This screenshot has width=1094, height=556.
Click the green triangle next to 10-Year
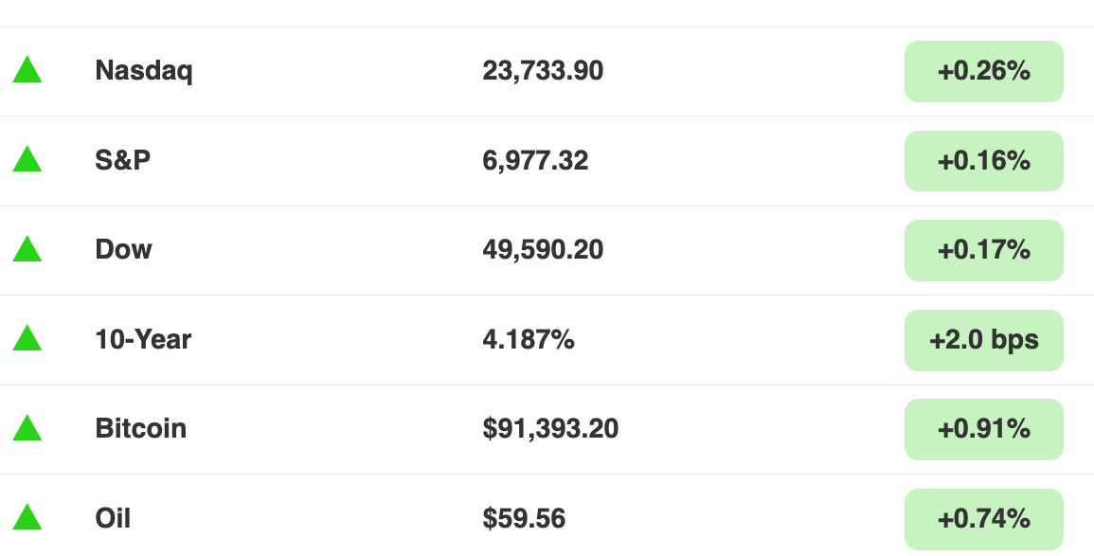[x=27, y=337]
